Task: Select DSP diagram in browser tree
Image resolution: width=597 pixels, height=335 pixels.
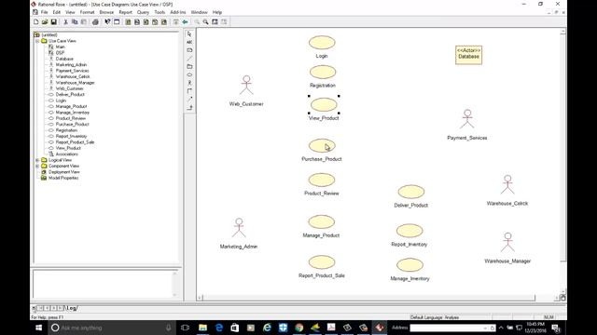Action: click(x=60, y=53)
